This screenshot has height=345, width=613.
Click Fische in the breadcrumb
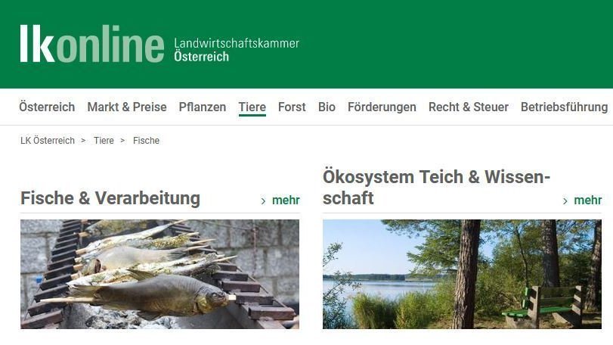(146, 141)
